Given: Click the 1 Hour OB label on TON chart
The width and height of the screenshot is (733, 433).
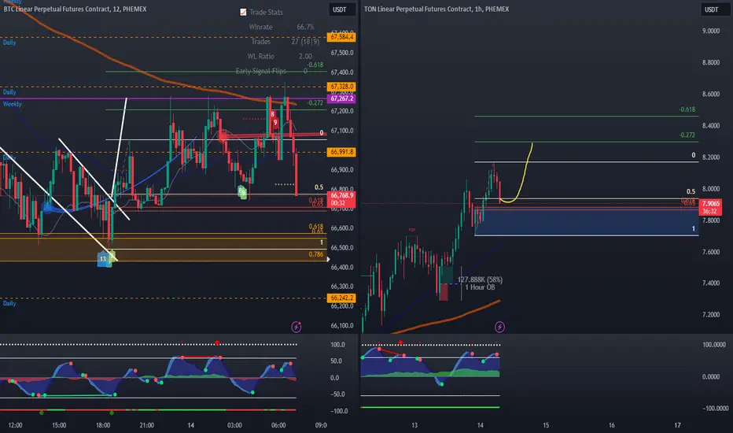Looking at the screenshot, I should pyautogui.click(x=480, y=287).
